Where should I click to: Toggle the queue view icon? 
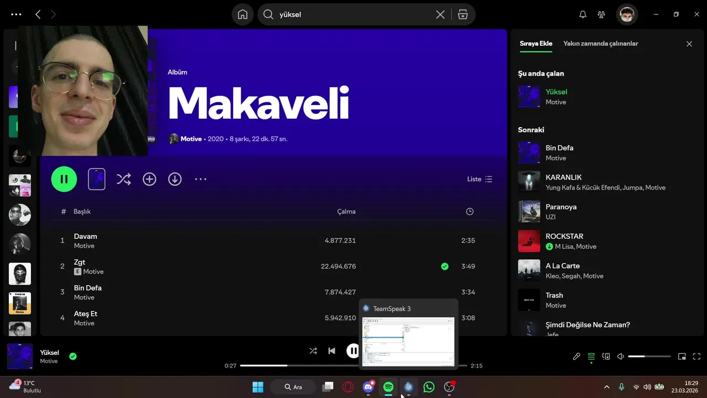click(591, 357)
